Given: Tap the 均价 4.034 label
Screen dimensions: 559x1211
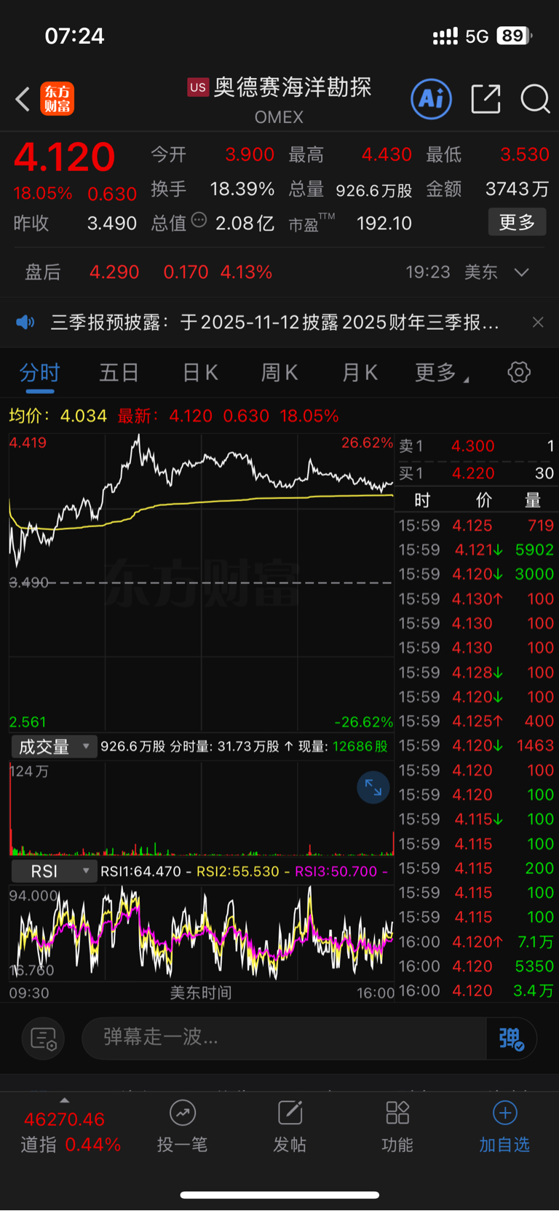Looking at the screenshot, I should pos(58,416).
